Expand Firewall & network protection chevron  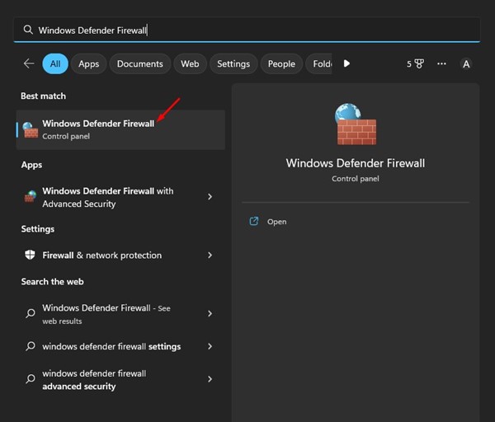tap(210, 256)
